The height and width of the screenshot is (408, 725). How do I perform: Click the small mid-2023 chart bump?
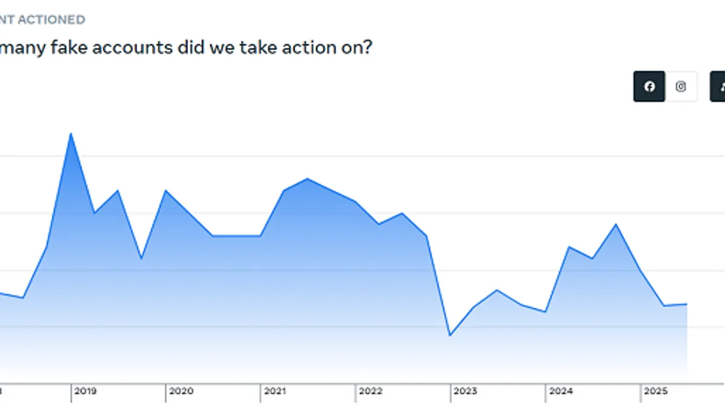tap(497, 290)
